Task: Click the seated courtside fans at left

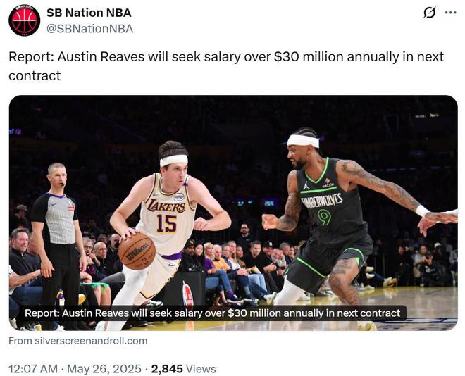Action: pos(21,268)
